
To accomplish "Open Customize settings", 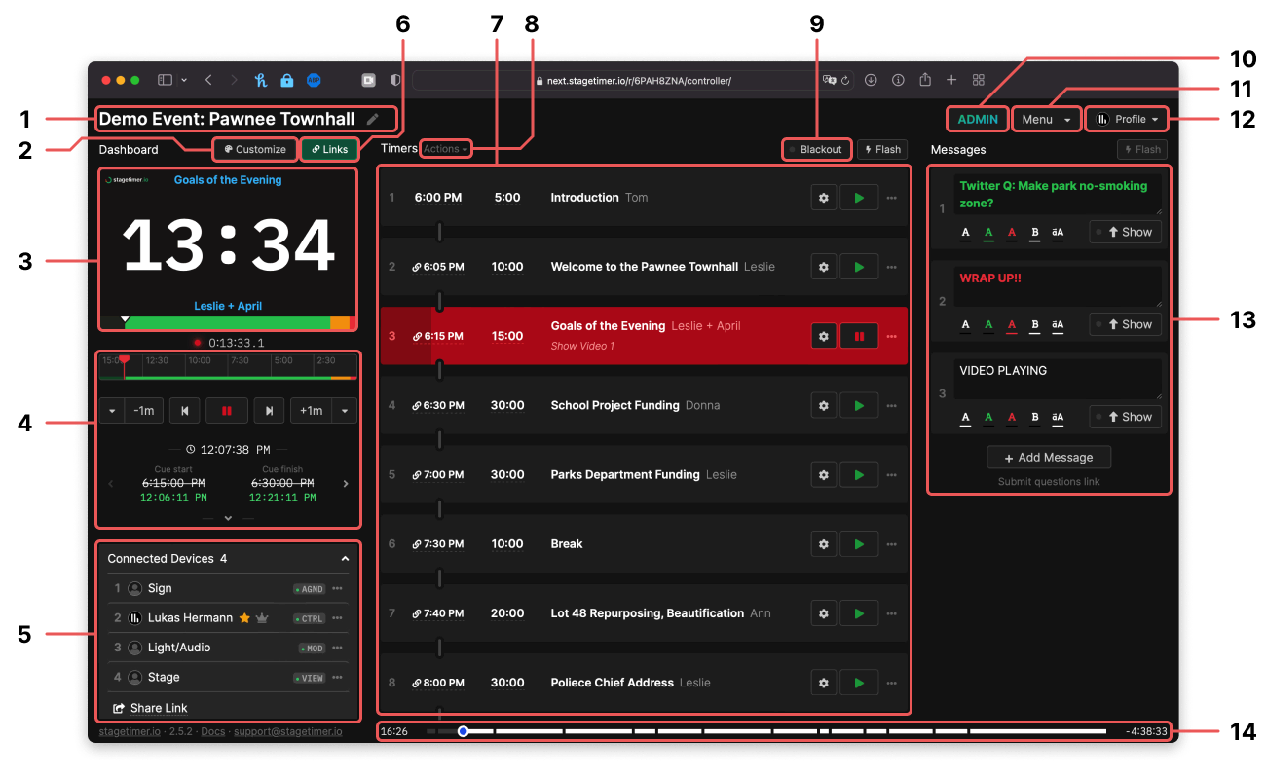I will coord(255,150).
